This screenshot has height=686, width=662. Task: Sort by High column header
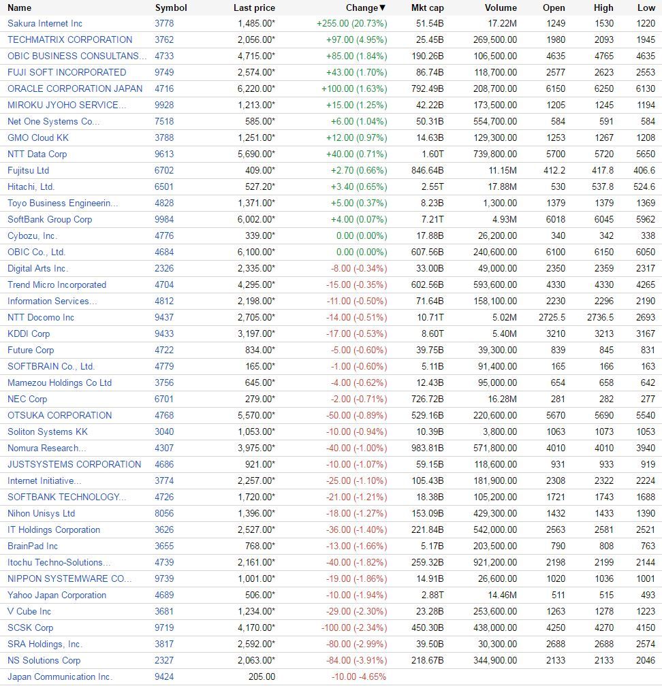(603, 8)
